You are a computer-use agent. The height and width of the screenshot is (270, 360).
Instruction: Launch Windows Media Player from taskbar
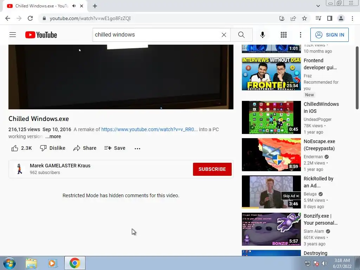click(x=53, y=263)
